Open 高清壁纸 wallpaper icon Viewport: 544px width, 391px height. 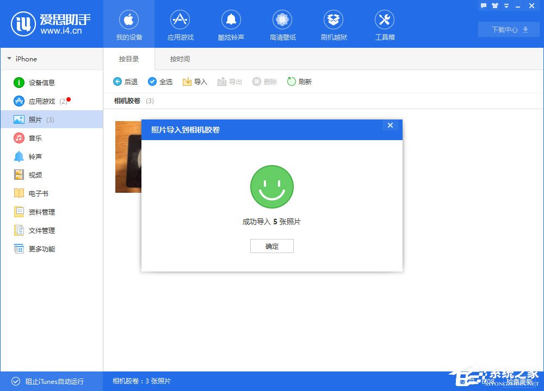(x=282, y=20)
